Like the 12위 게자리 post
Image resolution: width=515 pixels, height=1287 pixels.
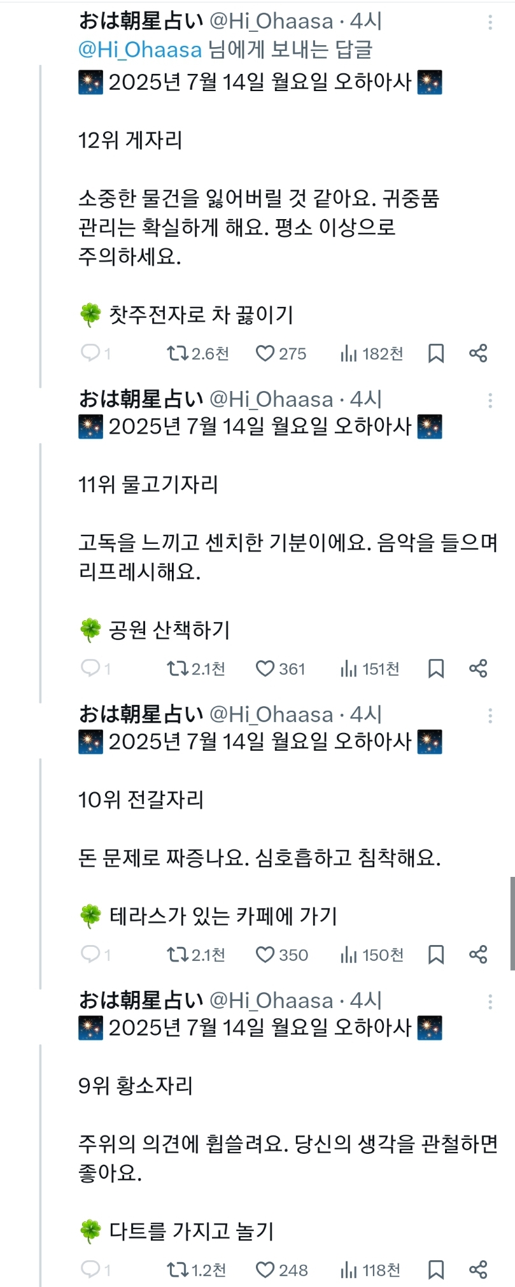(x=265, y=353)
